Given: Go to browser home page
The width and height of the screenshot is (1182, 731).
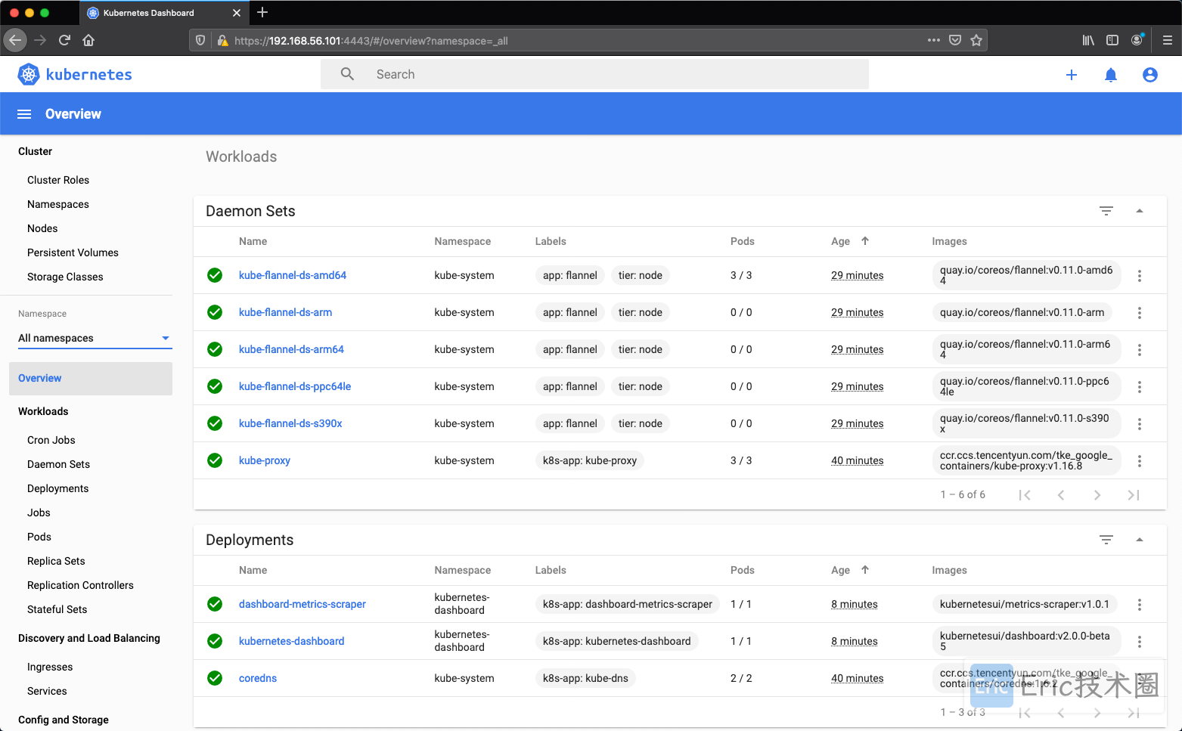Looking at the screenshot, I should click(88, 40).
